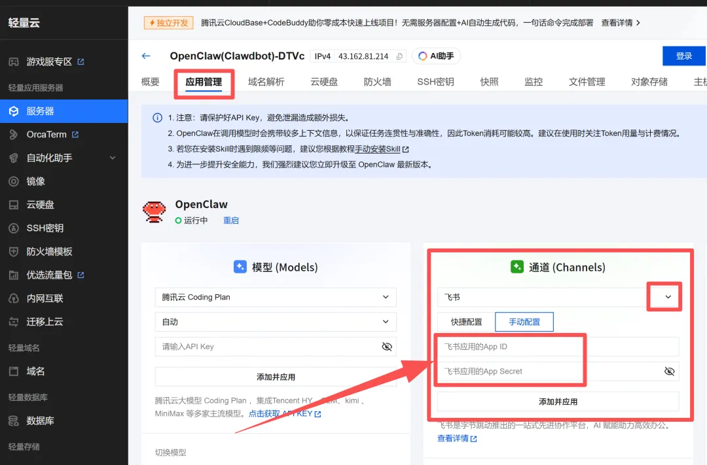Open the 防火墙 tab

pos(378,82)
